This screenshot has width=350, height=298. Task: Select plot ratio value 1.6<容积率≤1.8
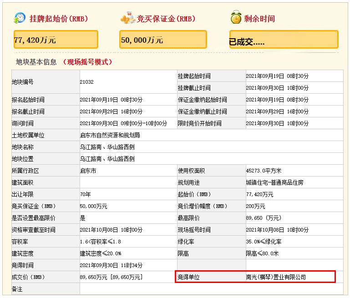101,242
